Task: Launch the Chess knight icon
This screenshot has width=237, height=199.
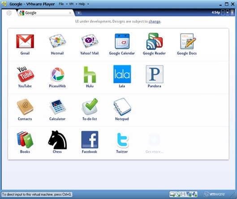Action: tap(57, 140)
